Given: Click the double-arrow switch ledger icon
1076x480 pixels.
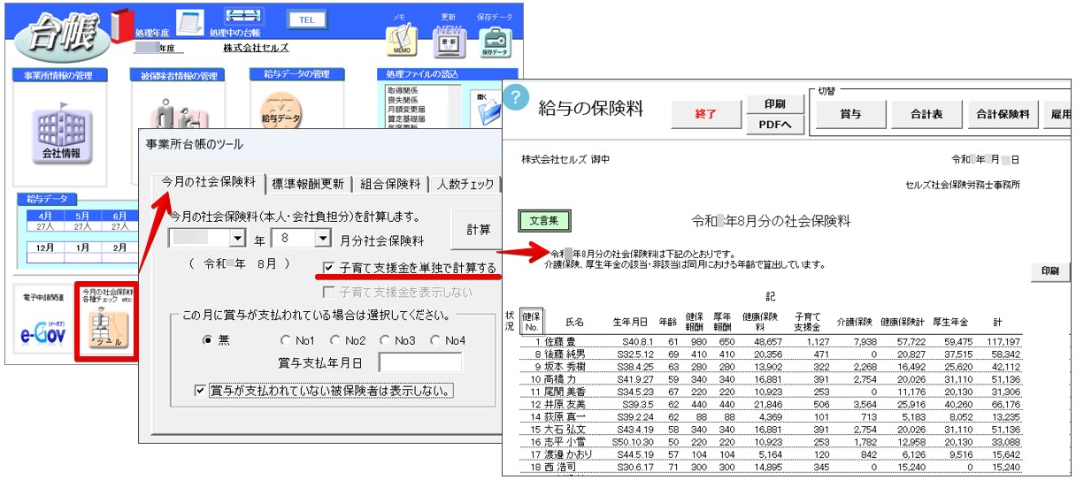Looking at the screenshot, I should pyautogui.click(x=242, y=18).
